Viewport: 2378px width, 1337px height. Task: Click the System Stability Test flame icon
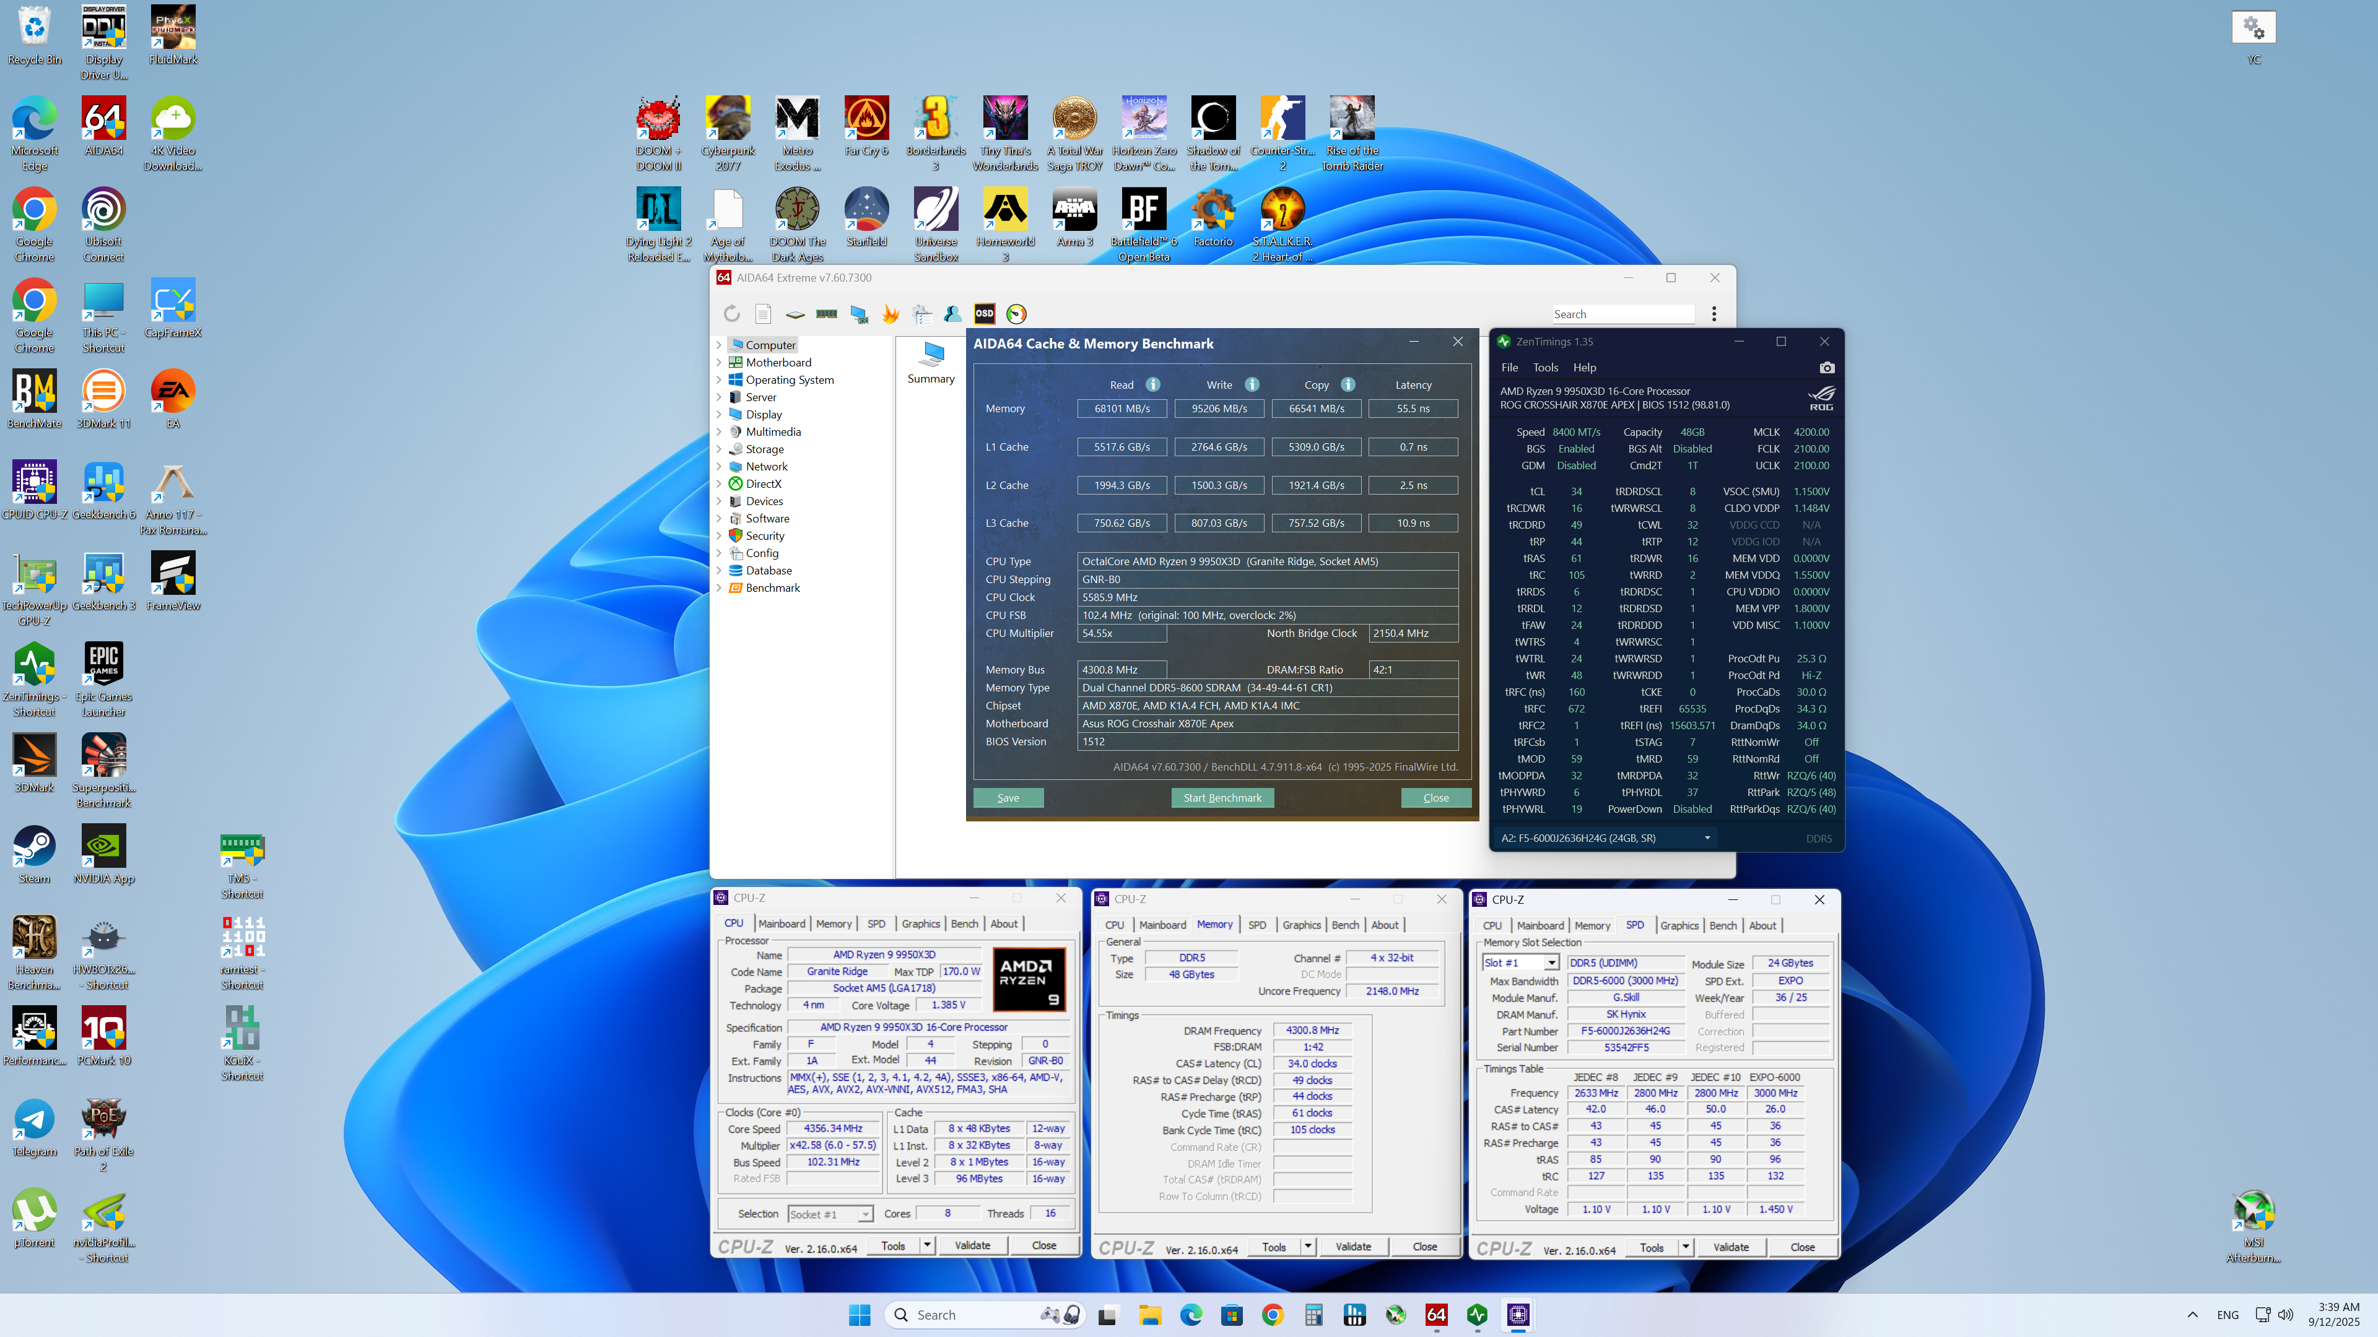pyautogui.click(x=890, y=314)
